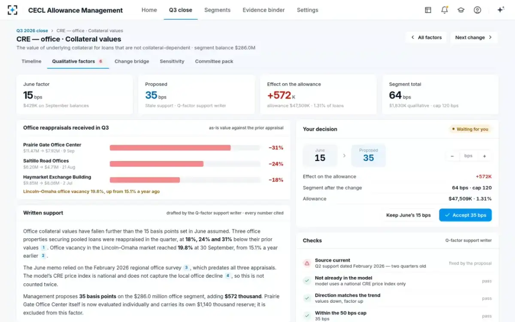515x322 pixels.
Task: Click the CECL app logo icon
Action: 13,10
